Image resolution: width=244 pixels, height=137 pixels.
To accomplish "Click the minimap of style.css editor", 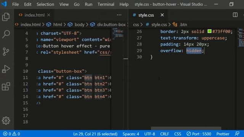I will click(241, 37).
